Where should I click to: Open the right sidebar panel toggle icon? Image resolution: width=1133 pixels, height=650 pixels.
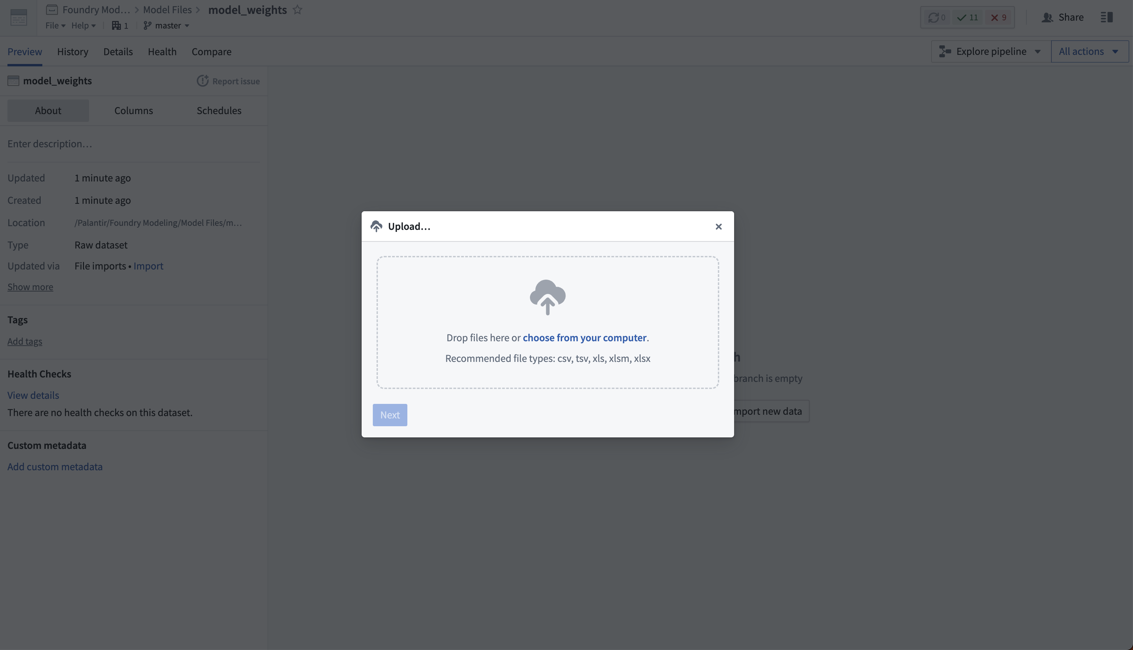coord(1107,17)
